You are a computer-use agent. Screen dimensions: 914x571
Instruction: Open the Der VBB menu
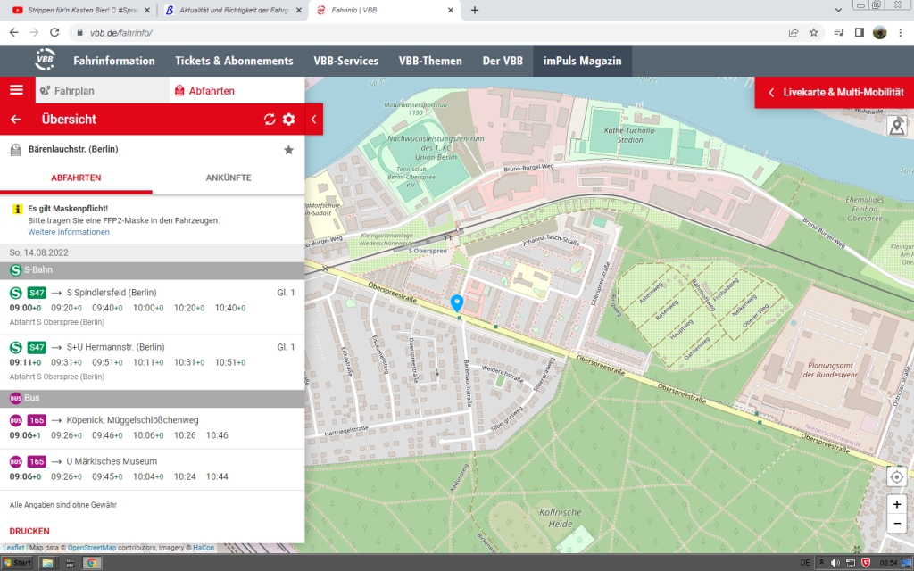tap(503, 61)
